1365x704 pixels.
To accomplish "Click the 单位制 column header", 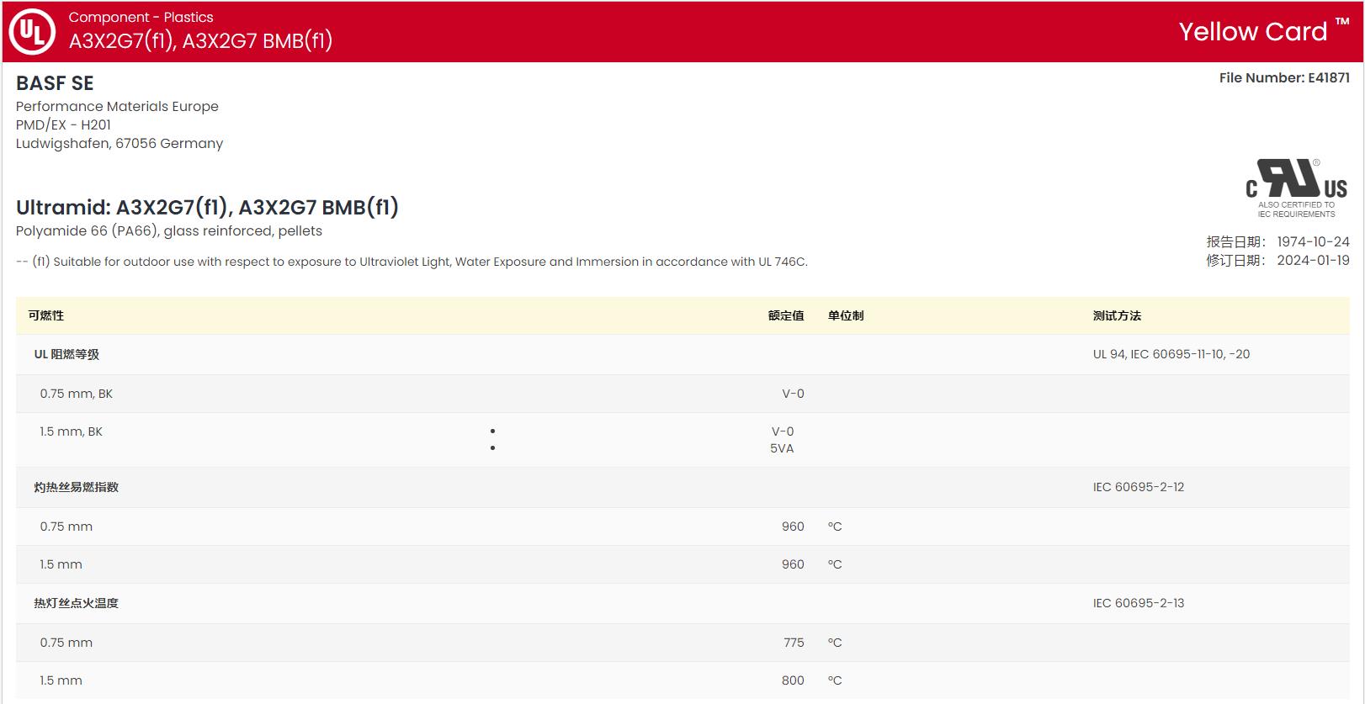I will (846, 315).
